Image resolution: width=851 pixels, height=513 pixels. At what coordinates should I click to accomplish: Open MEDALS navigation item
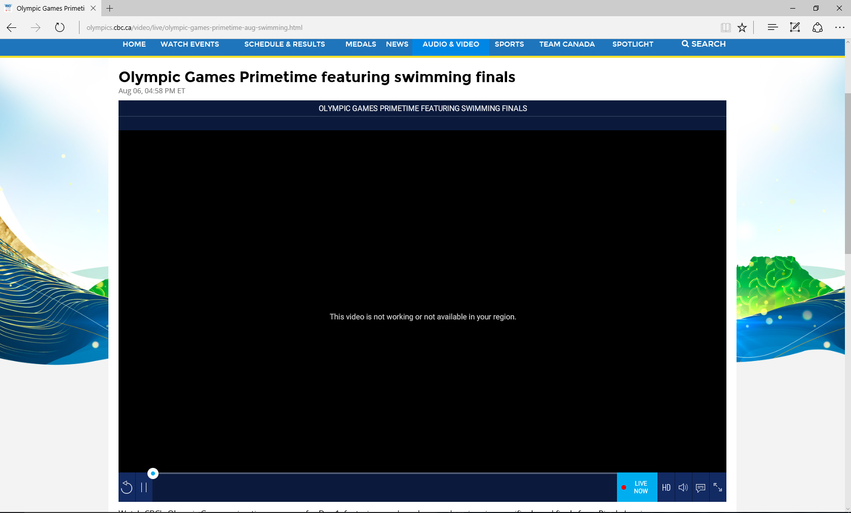(x=361, y=44)
